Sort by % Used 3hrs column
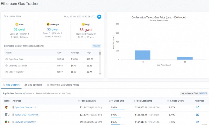This screenshot has height=125, width=209. [x=117, y=101]
